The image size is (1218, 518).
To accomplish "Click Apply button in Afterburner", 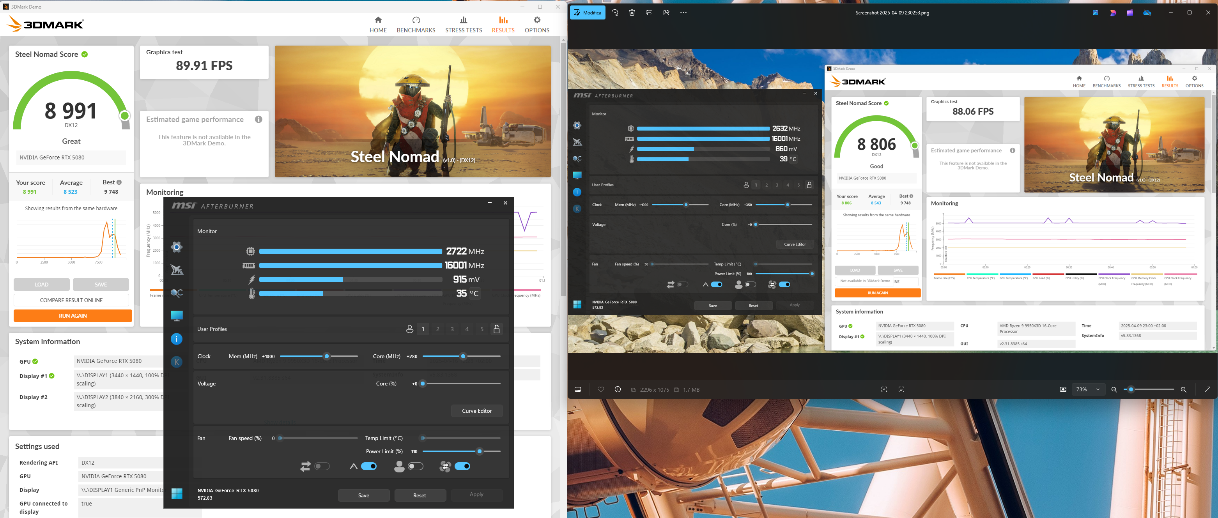I will [x=476, y=494].
